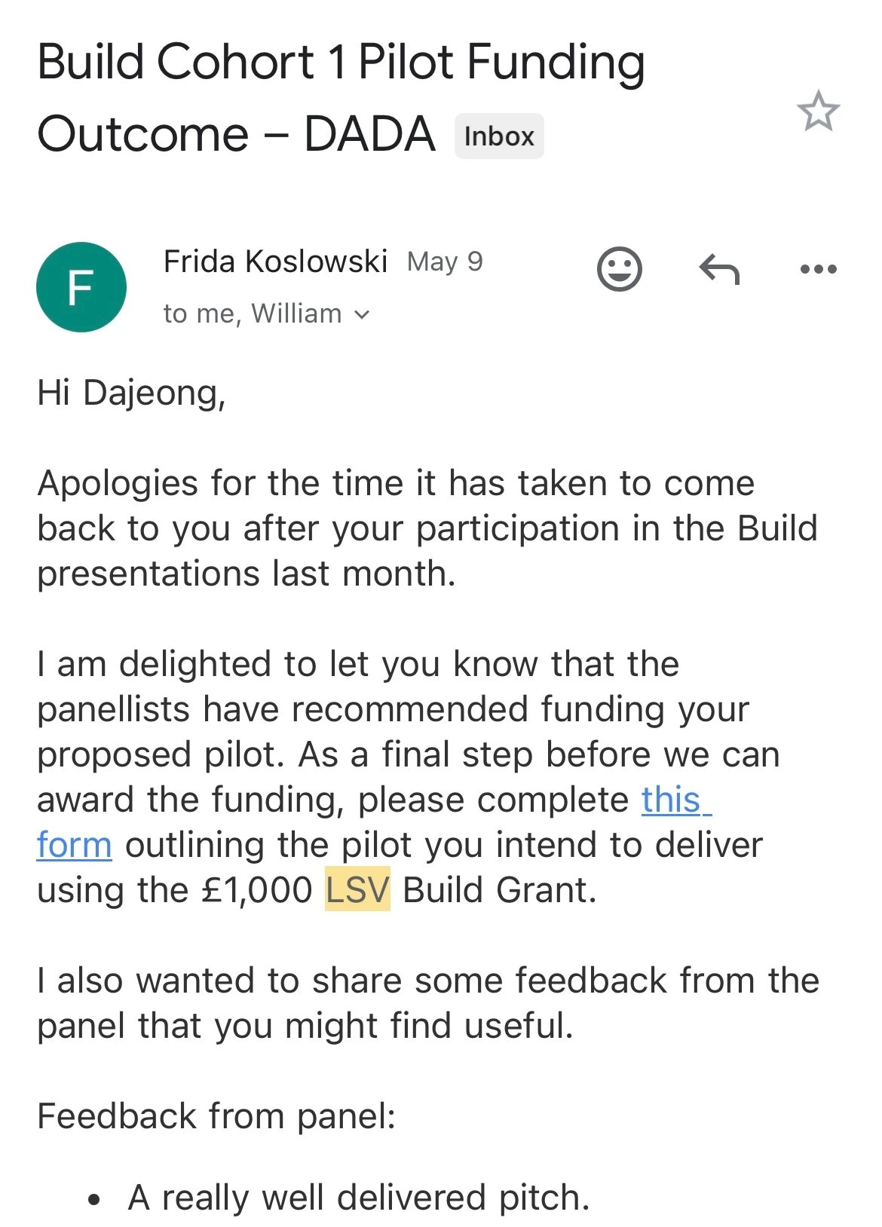The image size is (882, 1227).
Task: Tap bullet 'A really well delivered pitch'
Action: pos(358,1197)
